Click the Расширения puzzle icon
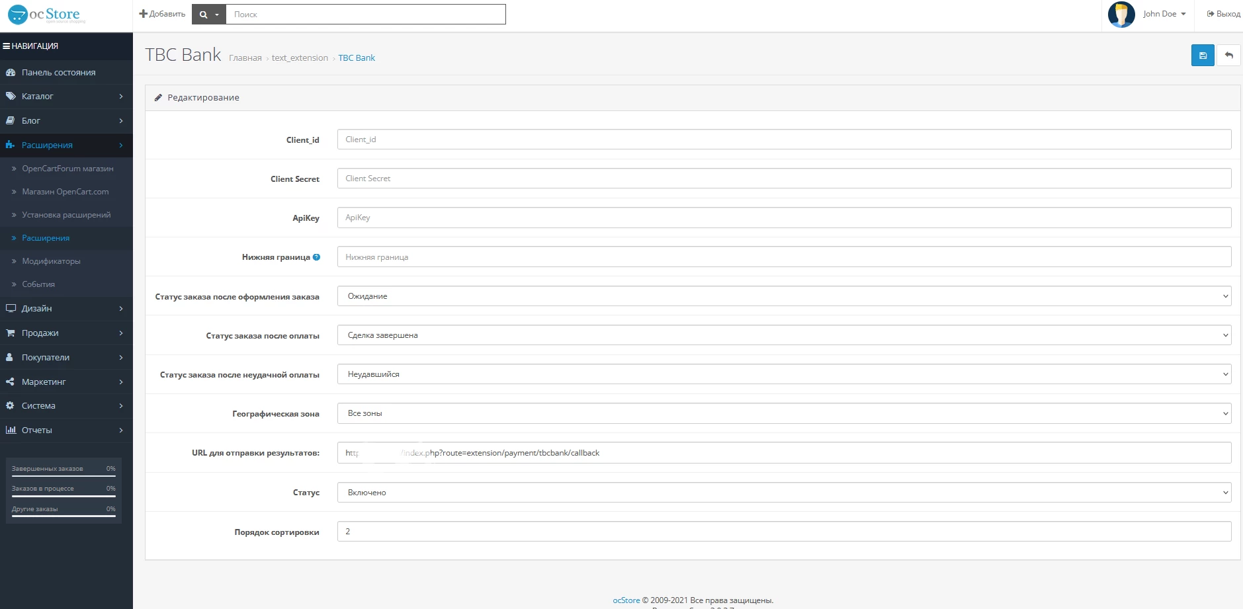Viewport: 1243px width, 609px height. (11, 145)
